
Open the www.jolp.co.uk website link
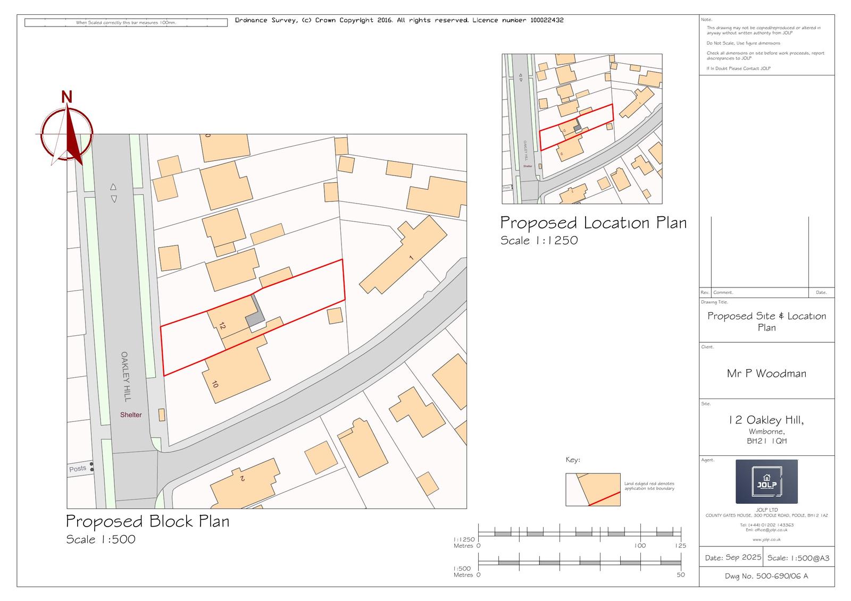point(766,539)
